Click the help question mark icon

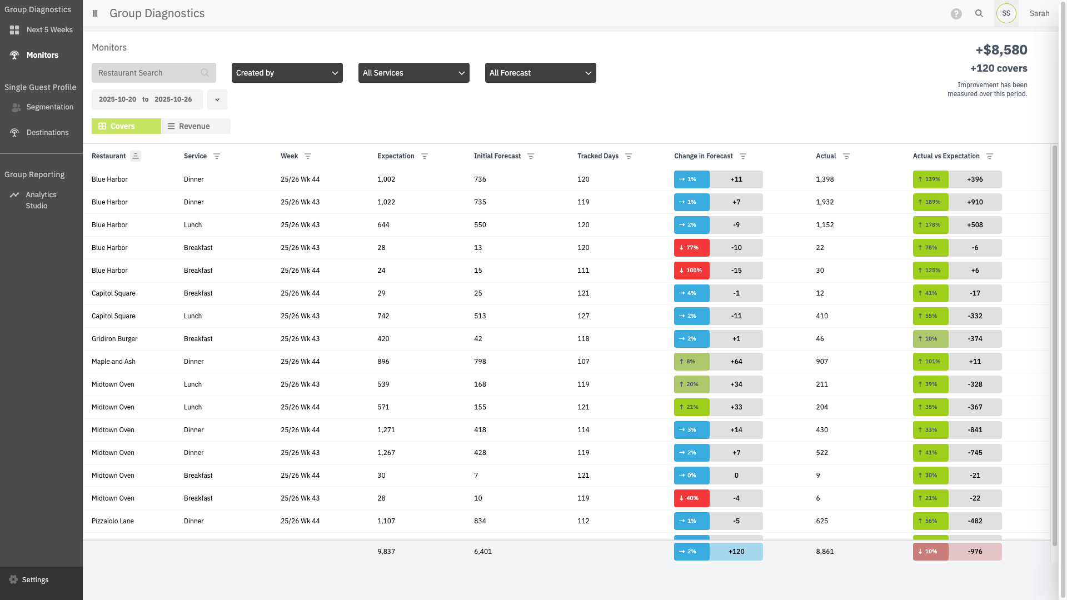click(x=956, y=14)
